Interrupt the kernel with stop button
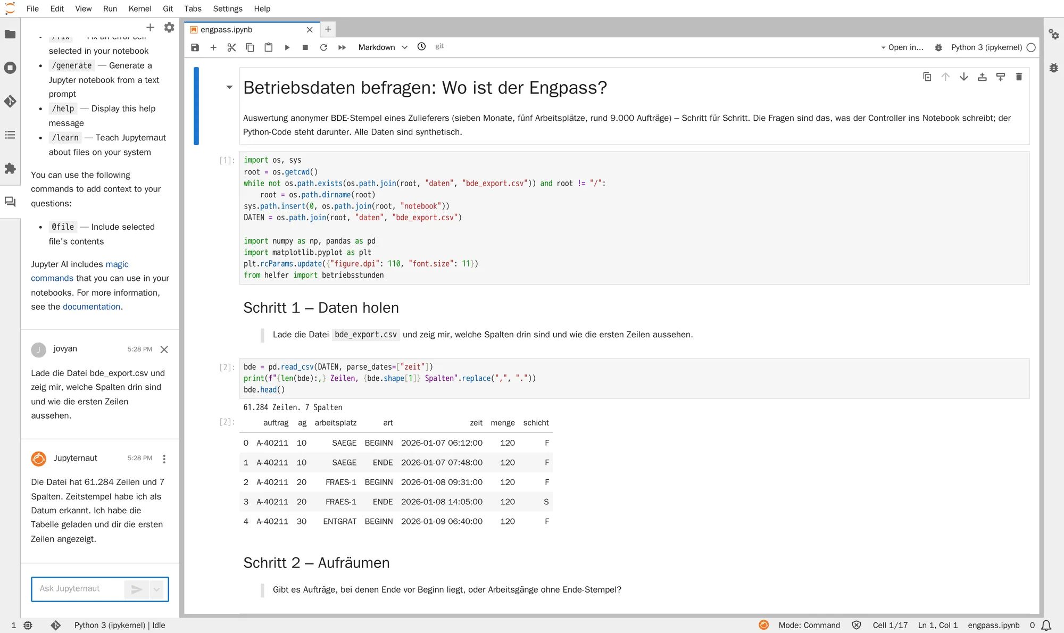Screen dimensions: 1064x633 click(305, 47)
